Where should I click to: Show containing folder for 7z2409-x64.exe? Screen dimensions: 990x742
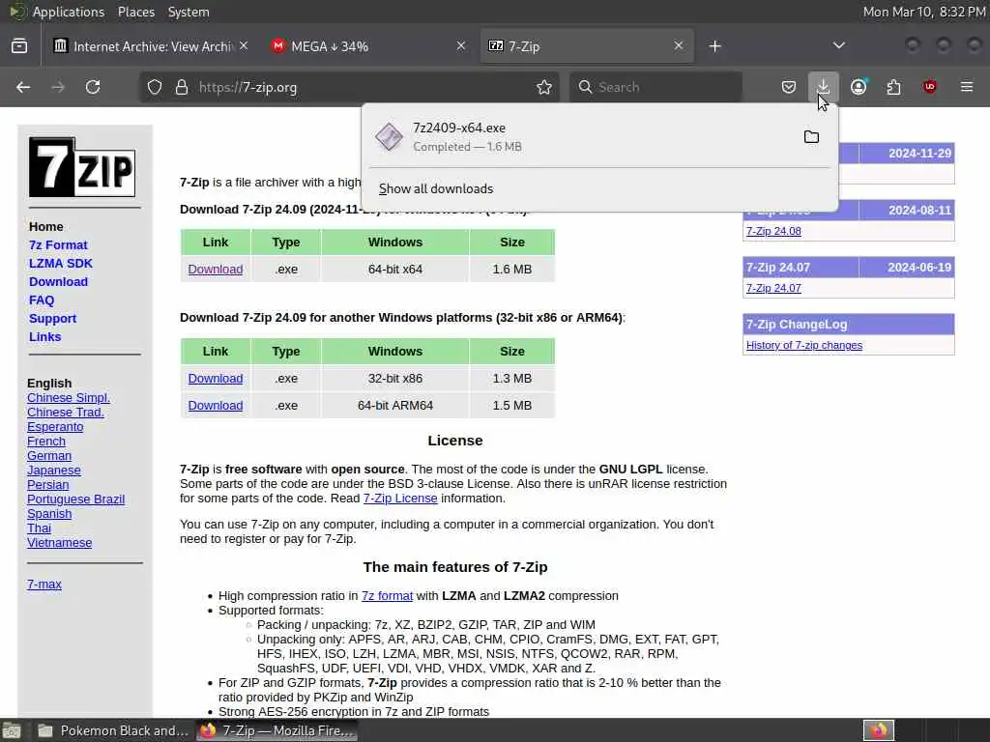coord(811,137)
